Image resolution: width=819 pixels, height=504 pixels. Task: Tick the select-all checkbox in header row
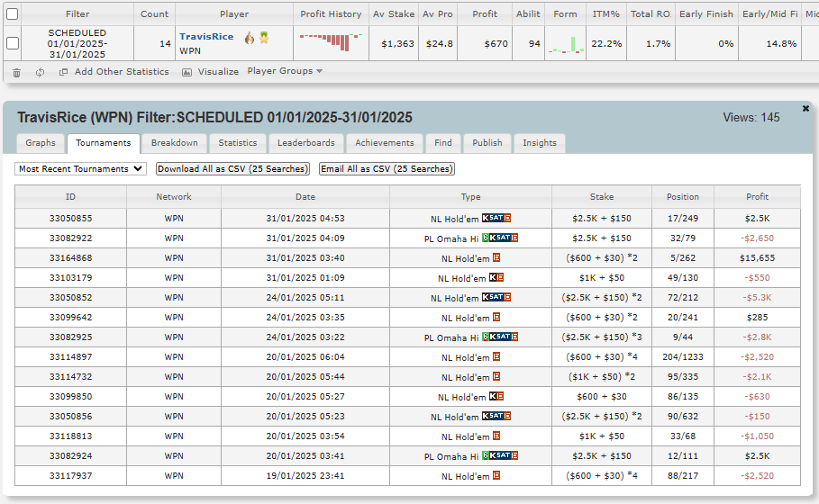click(x=13, y=14)
